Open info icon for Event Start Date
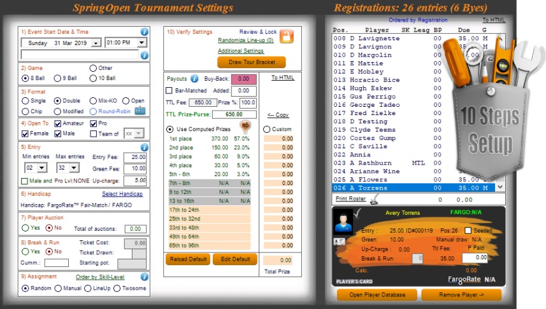 click(x=144, y=31)
